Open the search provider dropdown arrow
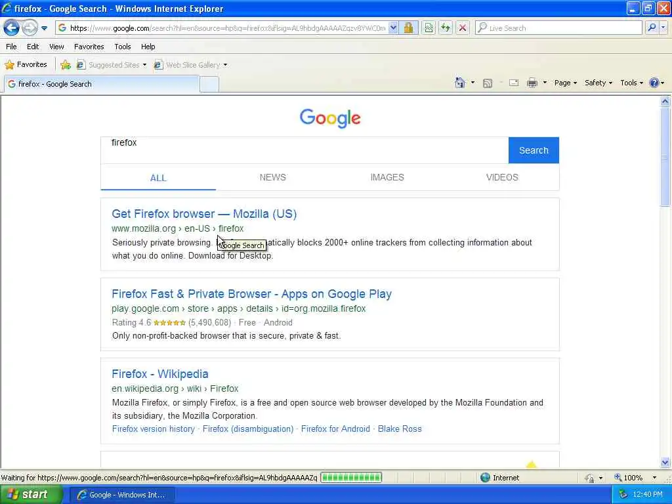672x504 pixels. point(663,28)
